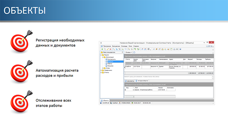
Task: Open the Программа menu
Action: pyautogui.click(x=107, y=46)
